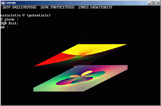Click the central peak of the upper surface

(x=80, y=56)
